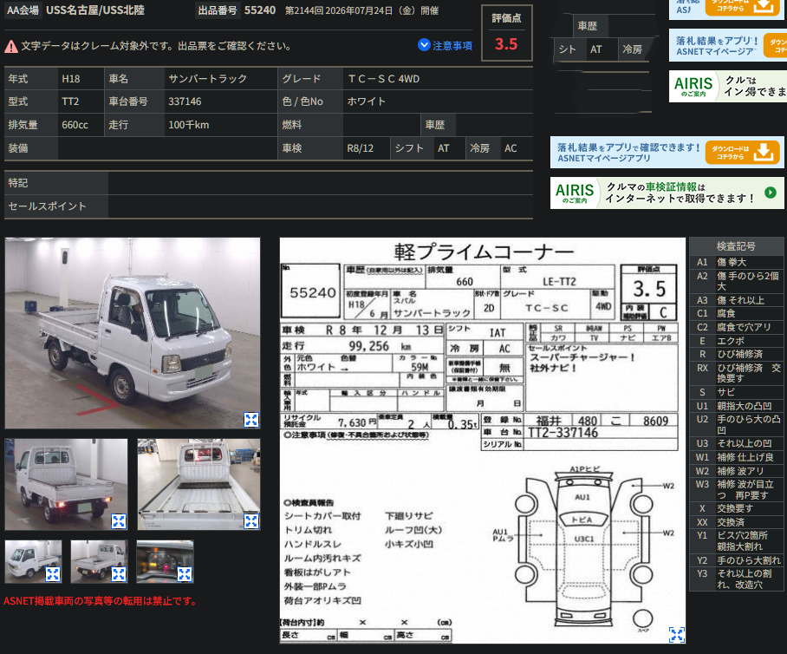Click the auction inspection sheet image

click(482, 441)
